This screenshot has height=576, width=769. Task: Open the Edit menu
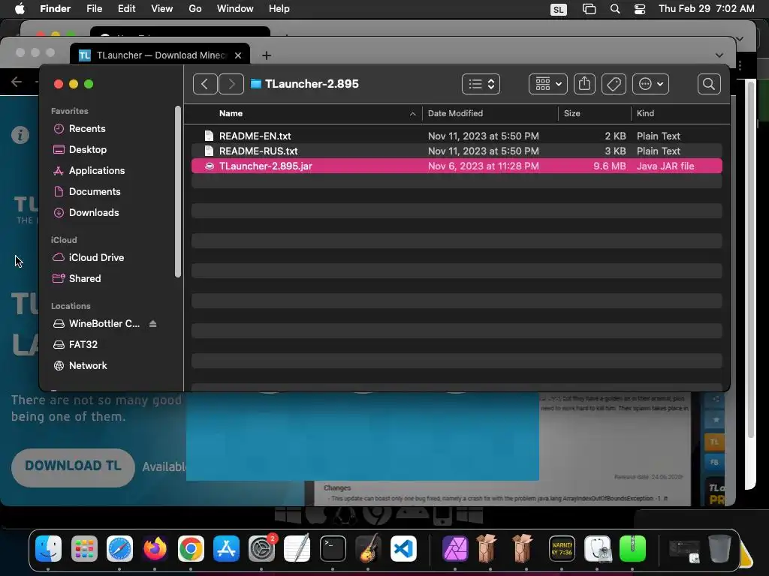(126, 9)
